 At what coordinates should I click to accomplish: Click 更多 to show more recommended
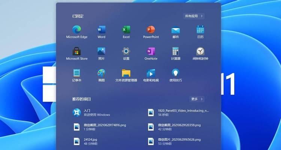point(197,99)
